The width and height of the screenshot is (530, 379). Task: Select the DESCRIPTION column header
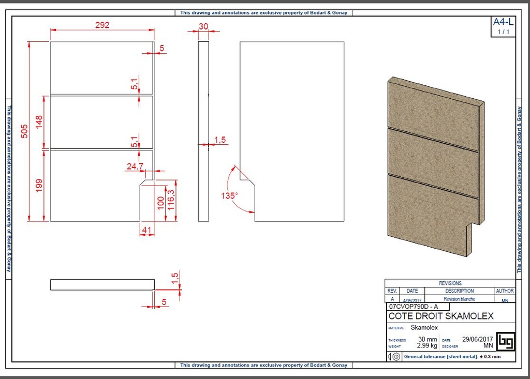tap(460, 291)
